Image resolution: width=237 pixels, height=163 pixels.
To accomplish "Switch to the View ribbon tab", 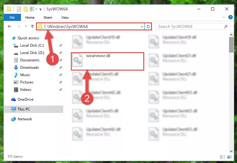I will [65, 17].
